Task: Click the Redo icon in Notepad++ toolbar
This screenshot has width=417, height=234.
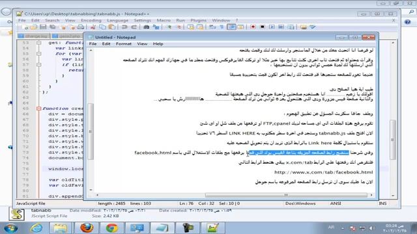Action: click(x=134, y=27)
